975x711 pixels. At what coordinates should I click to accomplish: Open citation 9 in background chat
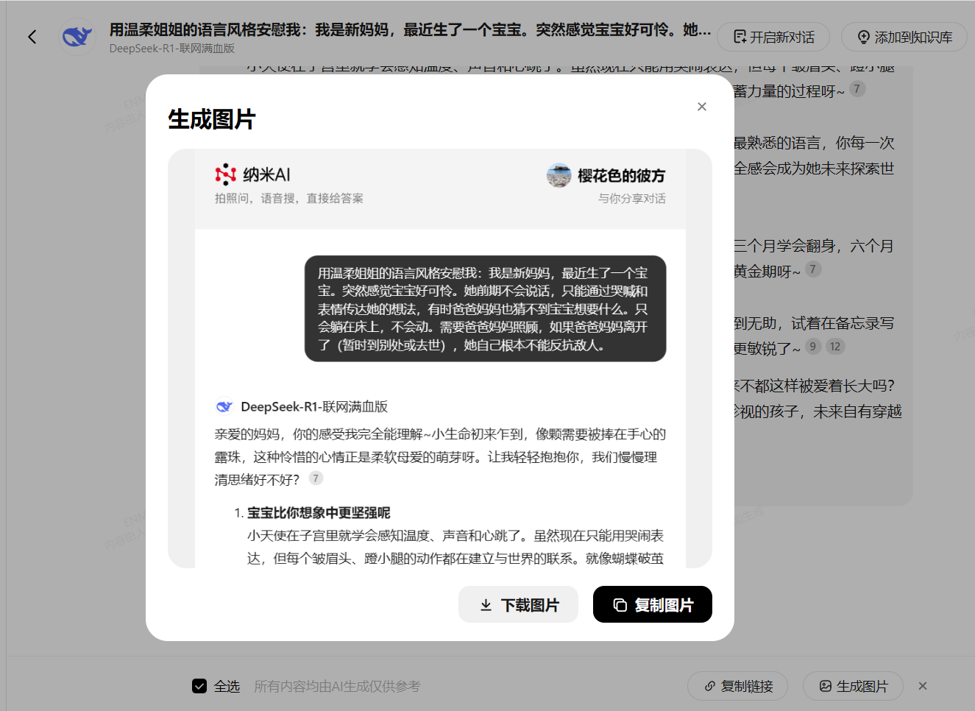[x=813, y=347]
